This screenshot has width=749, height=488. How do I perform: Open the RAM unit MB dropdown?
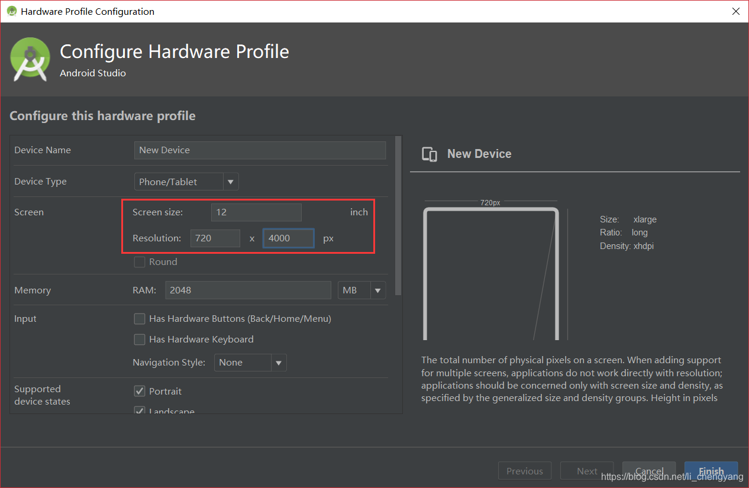click(x=361, y=290)
